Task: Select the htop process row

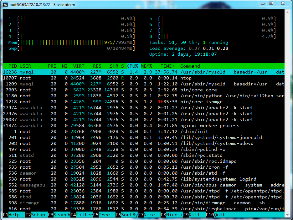Action: tap(143, 78)
